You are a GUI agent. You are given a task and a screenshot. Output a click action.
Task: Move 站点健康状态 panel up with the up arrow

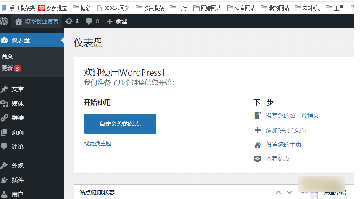278,192
